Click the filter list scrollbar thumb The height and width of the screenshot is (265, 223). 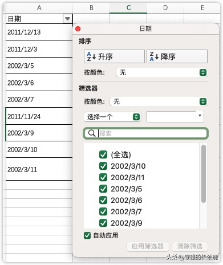click(204, 174)
